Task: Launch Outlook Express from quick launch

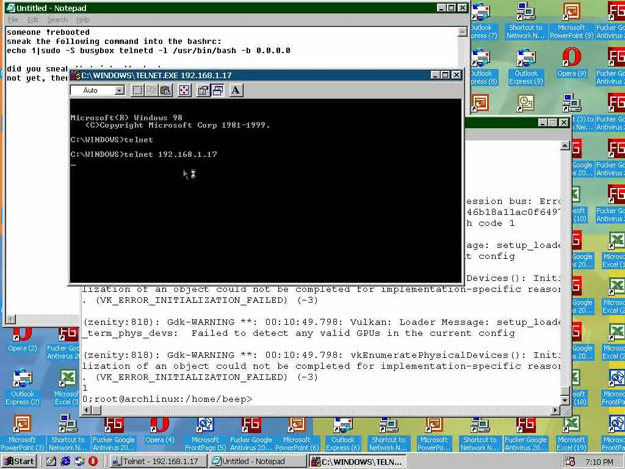Action: coord(79,462)
